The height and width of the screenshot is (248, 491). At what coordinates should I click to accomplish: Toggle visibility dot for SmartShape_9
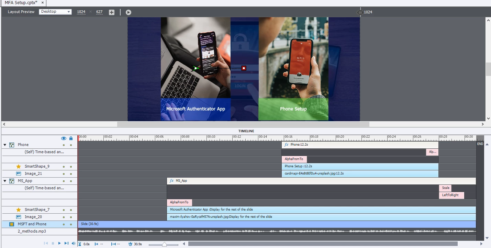pyautogui.click(x=64, y=167)
